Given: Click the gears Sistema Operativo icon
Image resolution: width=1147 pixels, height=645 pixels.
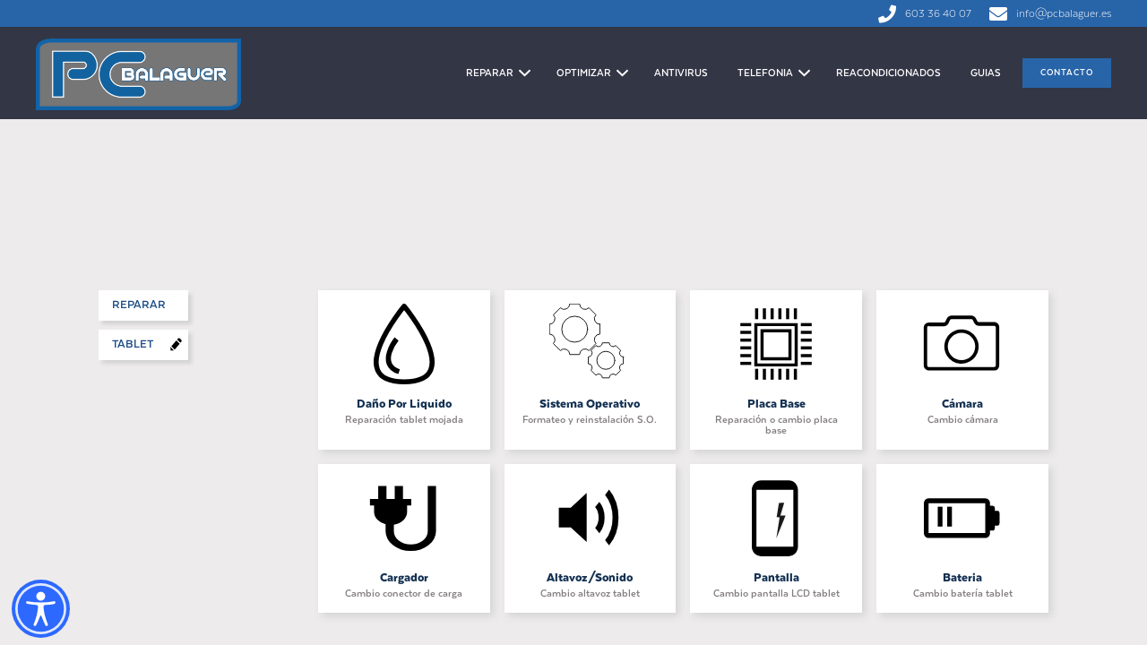Looking at the screenshot, I should pos(587,340).
